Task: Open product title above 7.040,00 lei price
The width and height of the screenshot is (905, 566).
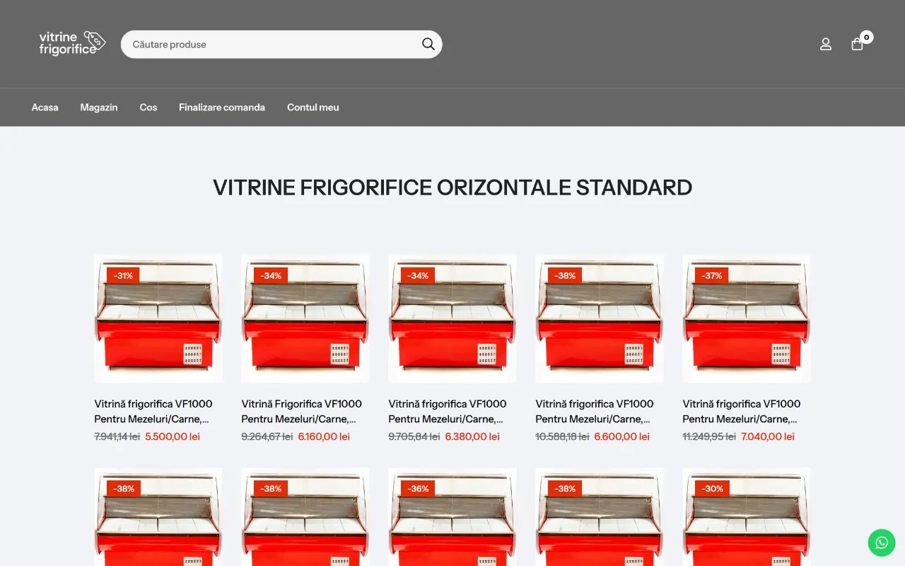Action: pyautogui.click(x=742, y=411)
